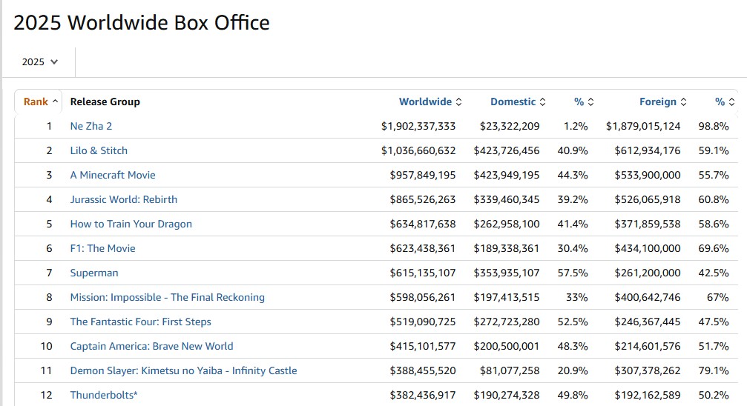
Task: Open The Fantastic Four: First Steps
Action: pyautogui.click(x=140, y=322)
